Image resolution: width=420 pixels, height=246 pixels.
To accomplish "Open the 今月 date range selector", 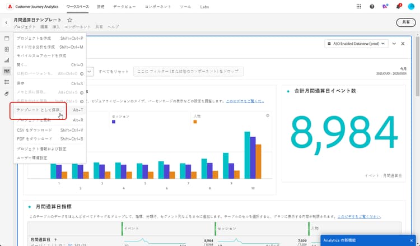I will 391,71.
